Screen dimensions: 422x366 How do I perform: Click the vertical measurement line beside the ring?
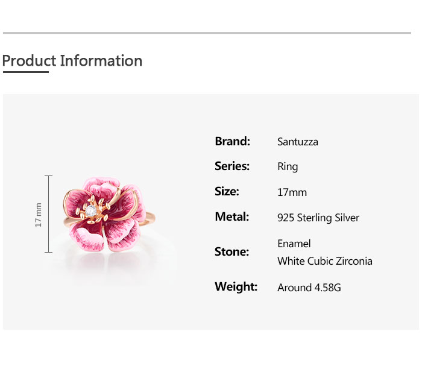(49, 214)
